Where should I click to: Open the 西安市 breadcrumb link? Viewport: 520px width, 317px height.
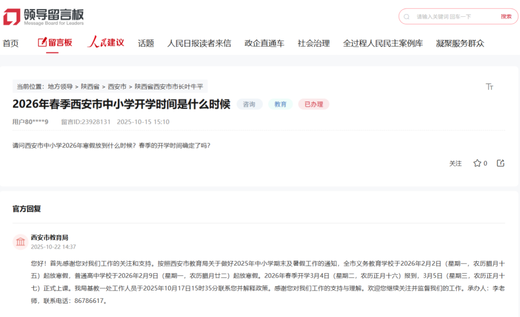click(x=118, y=86)
